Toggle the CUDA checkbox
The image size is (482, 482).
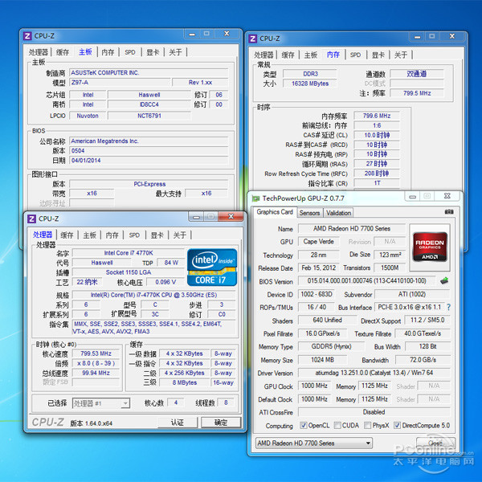click(337, 425)
